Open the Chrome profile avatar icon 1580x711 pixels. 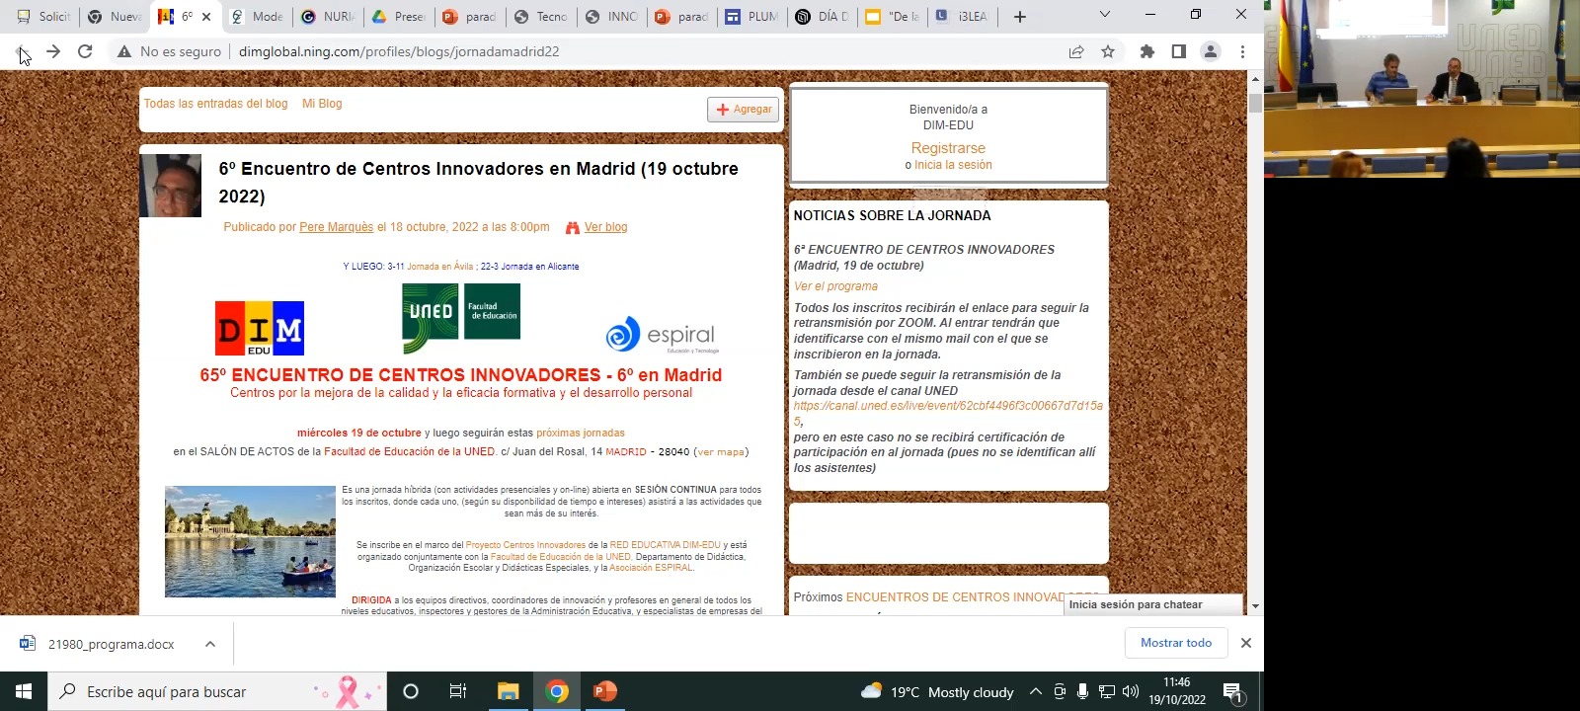[x=1210, y=51]
